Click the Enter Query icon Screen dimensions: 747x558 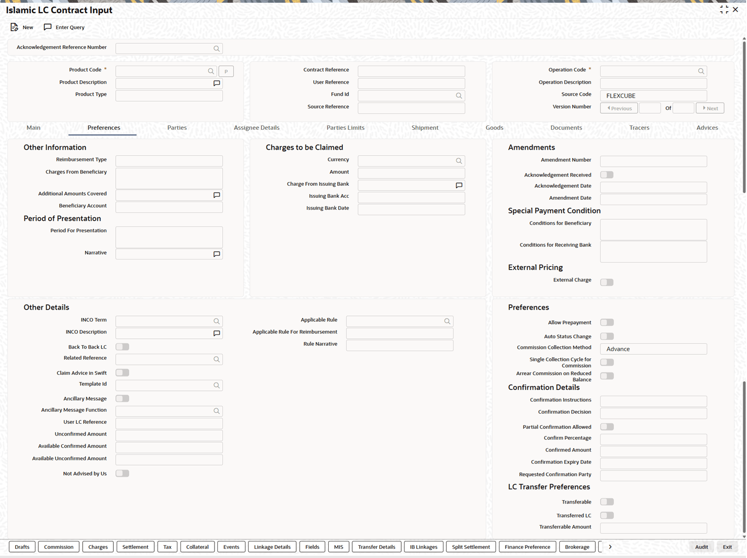pos(48,27)
